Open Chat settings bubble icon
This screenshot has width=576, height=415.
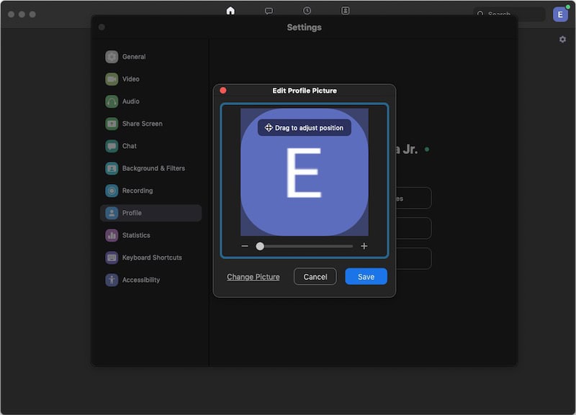tap(112, 146)
